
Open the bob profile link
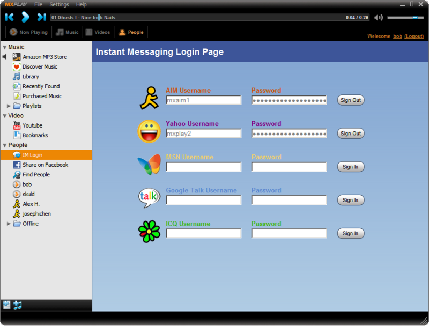coord(397,36)
